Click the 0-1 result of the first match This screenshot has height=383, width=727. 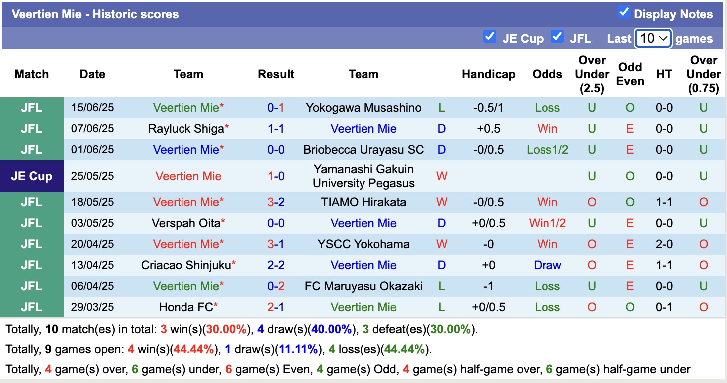point(276,108)
